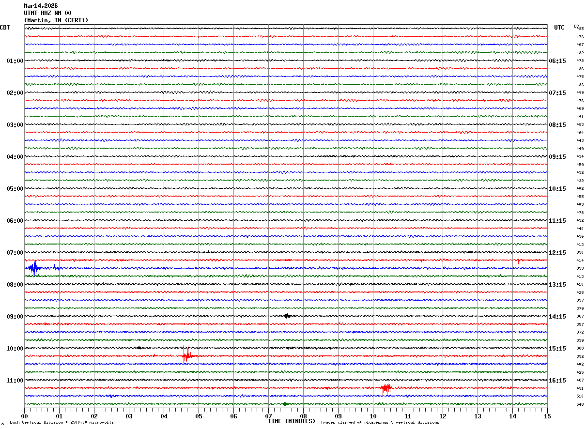
Task: Click minute 00 on the time axis
Action: point(24,416)
